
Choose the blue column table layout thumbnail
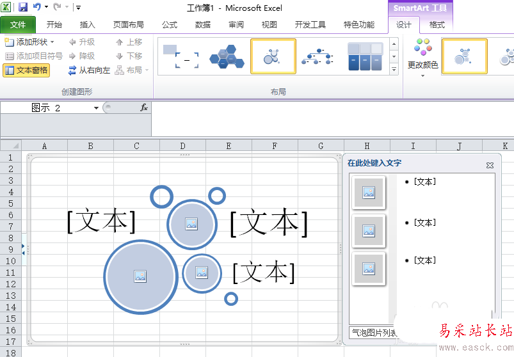[x=365, y=56]
